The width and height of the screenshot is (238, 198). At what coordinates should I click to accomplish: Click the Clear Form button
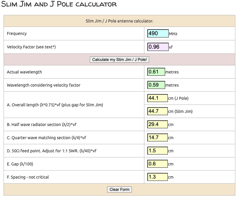click(x=119, y=190)
